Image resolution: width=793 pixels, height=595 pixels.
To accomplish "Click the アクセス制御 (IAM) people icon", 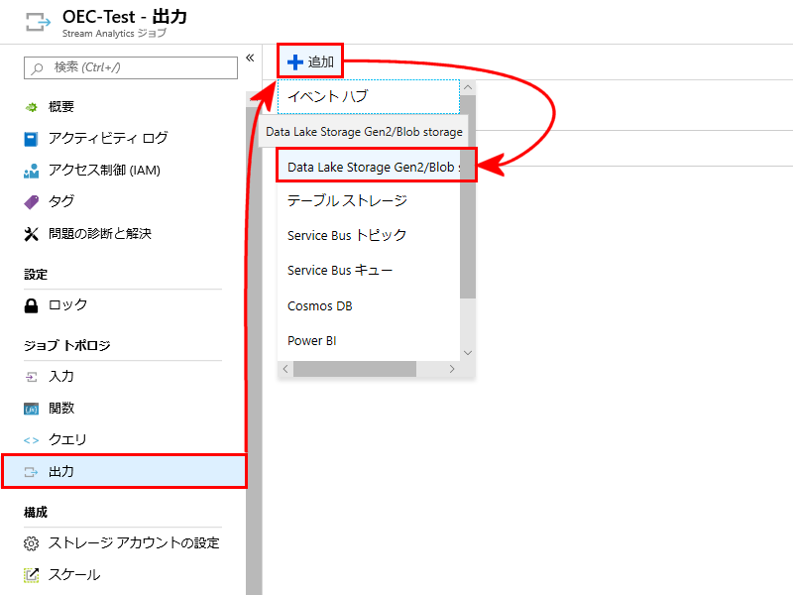I will [32, 171].
